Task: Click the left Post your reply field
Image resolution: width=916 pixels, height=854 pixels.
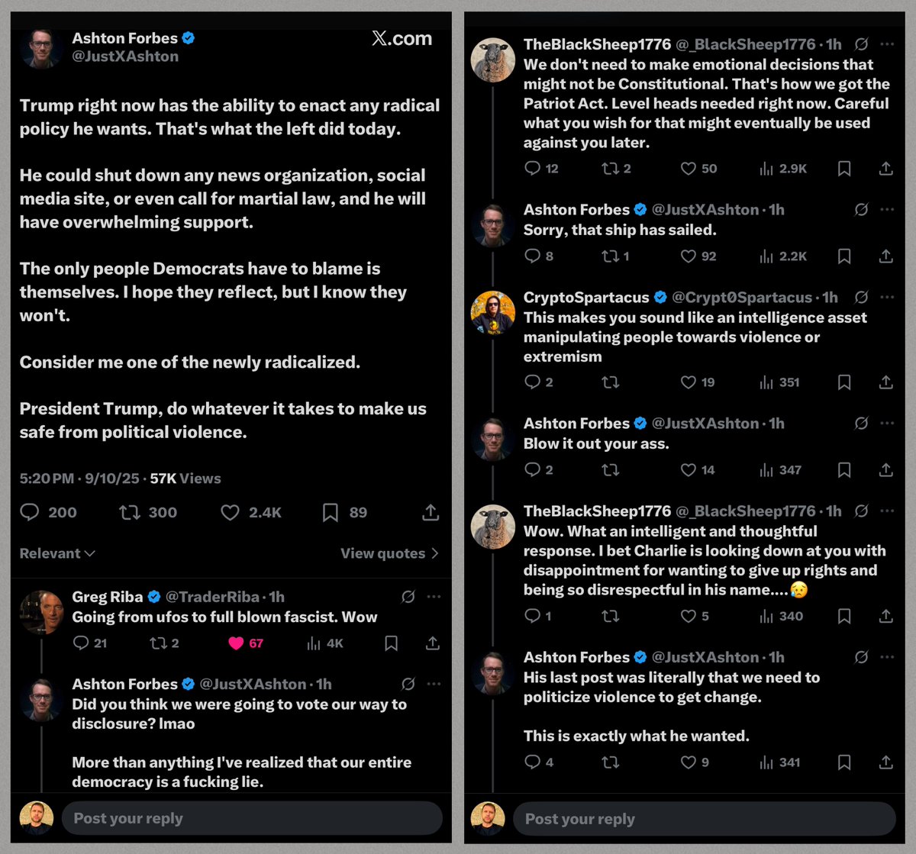Action: [x=252, y=818]
